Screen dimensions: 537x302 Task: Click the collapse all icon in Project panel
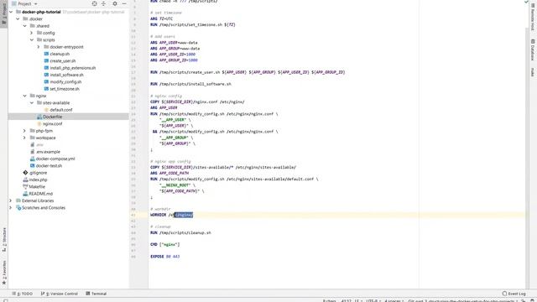(103, 3)
